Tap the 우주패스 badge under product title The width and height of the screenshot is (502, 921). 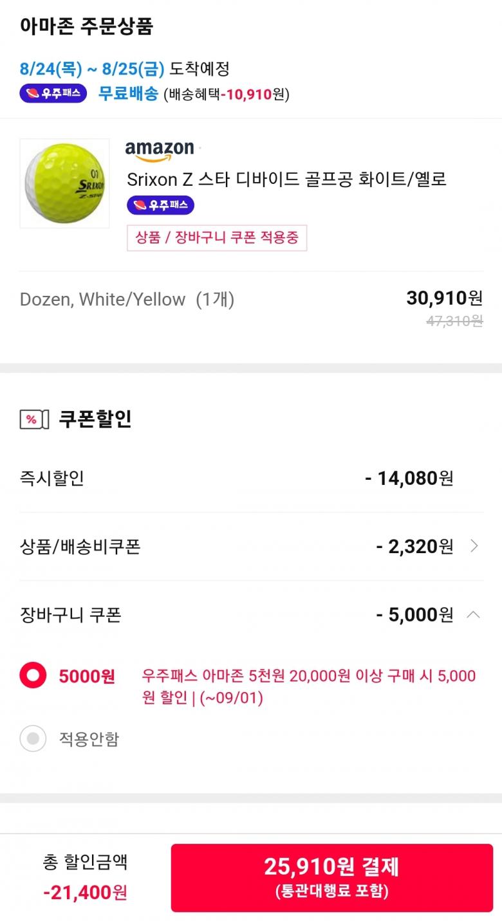pyautogui.click(x=160, y=205)
